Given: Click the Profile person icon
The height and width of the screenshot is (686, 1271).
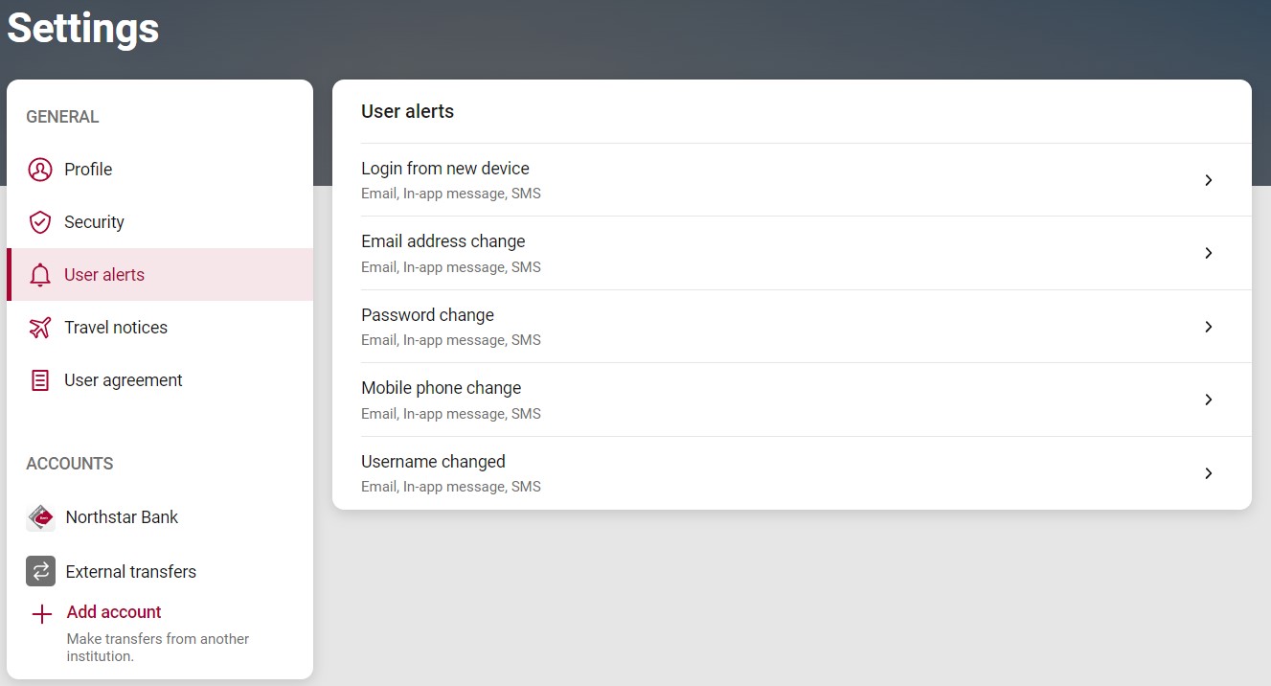Looking at the screenshot, I should click(x=39, y=170).
